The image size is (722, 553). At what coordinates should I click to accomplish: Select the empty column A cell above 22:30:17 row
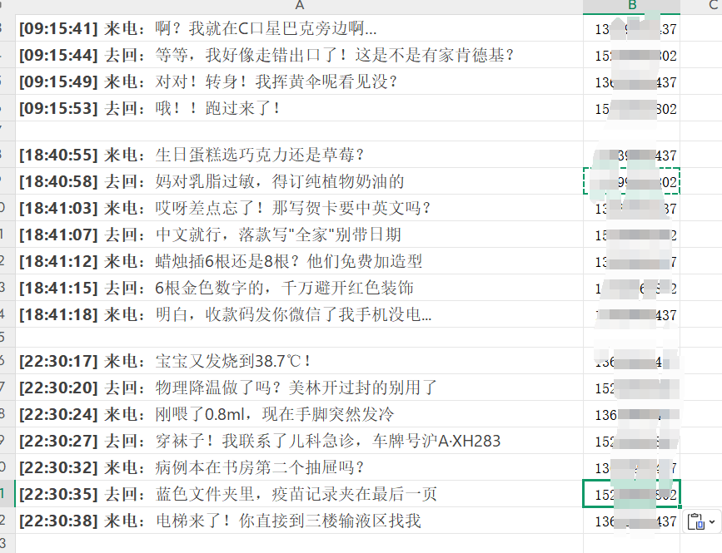[299, 338]
